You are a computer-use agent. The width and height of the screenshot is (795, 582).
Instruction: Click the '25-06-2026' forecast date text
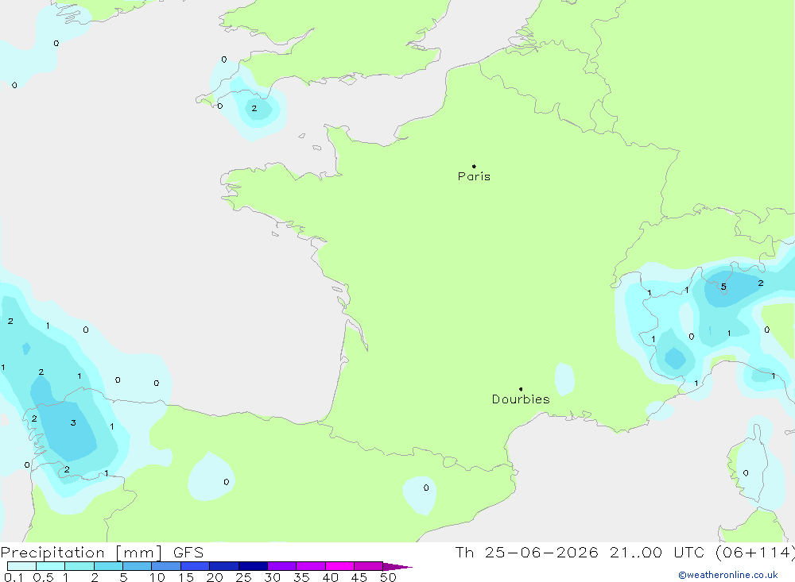click(541, 553)
